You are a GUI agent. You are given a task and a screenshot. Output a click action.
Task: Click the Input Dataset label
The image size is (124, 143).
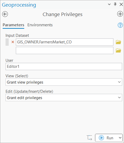[x=17, y=35]
